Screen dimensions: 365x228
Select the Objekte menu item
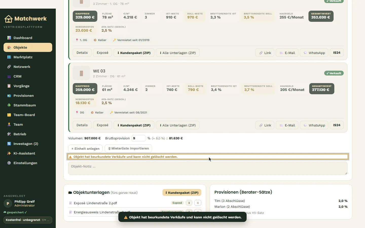coord(28,47)
